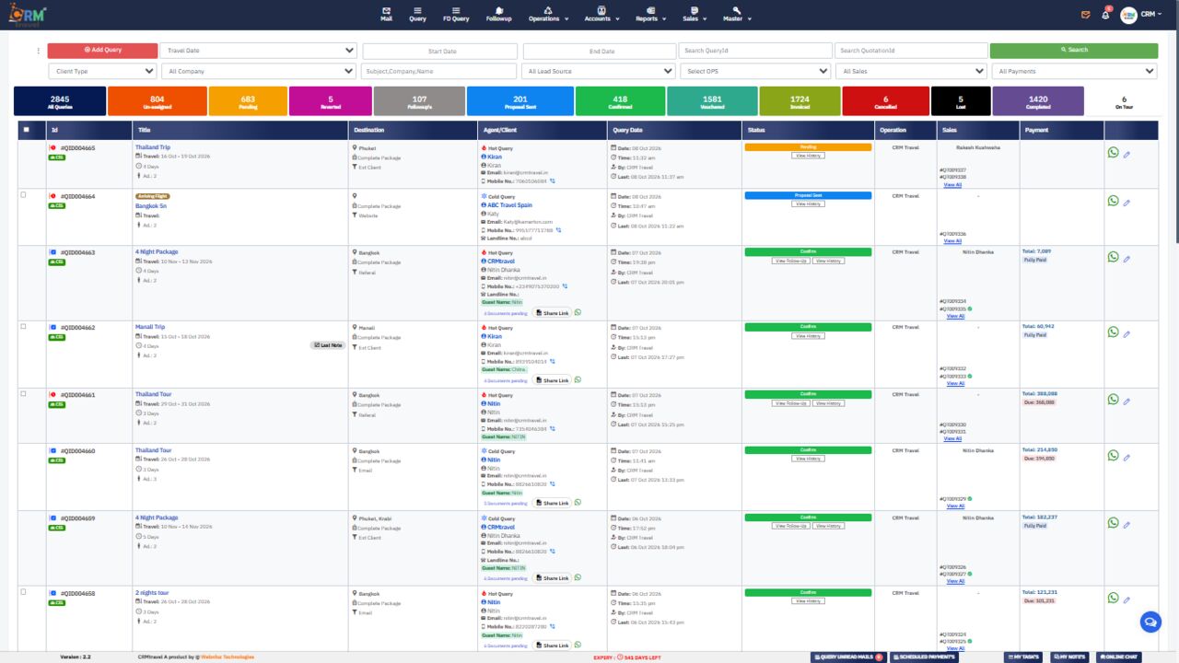
Task: Click the red Add Query button
Action: pos(102,50)
